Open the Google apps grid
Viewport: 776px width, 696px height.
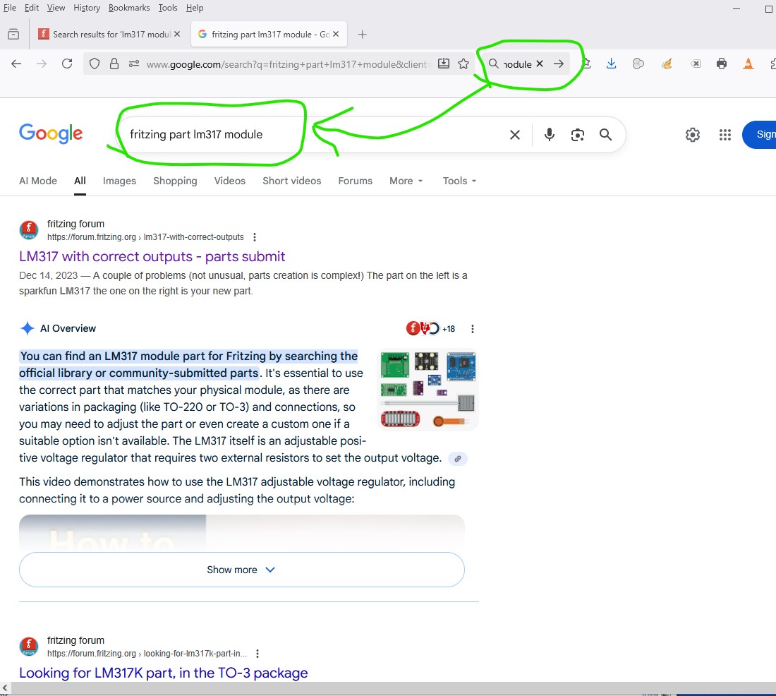[x=725, y=135]
